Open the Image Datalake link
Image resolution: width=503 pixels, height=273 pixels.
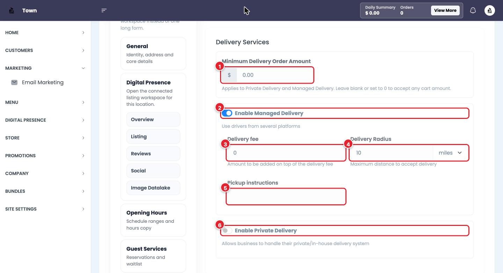click(153, 188)
